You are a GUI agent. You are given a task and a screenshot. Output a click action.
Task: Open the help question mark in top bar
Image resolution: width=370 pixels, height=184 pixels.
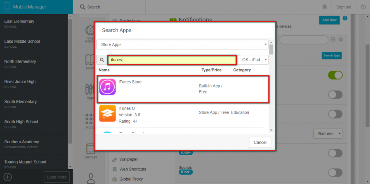point(363,7)
